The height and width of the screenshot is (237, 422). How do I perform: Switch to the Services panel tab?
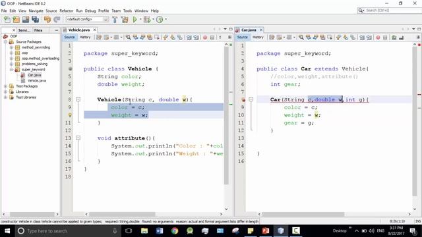24,30
